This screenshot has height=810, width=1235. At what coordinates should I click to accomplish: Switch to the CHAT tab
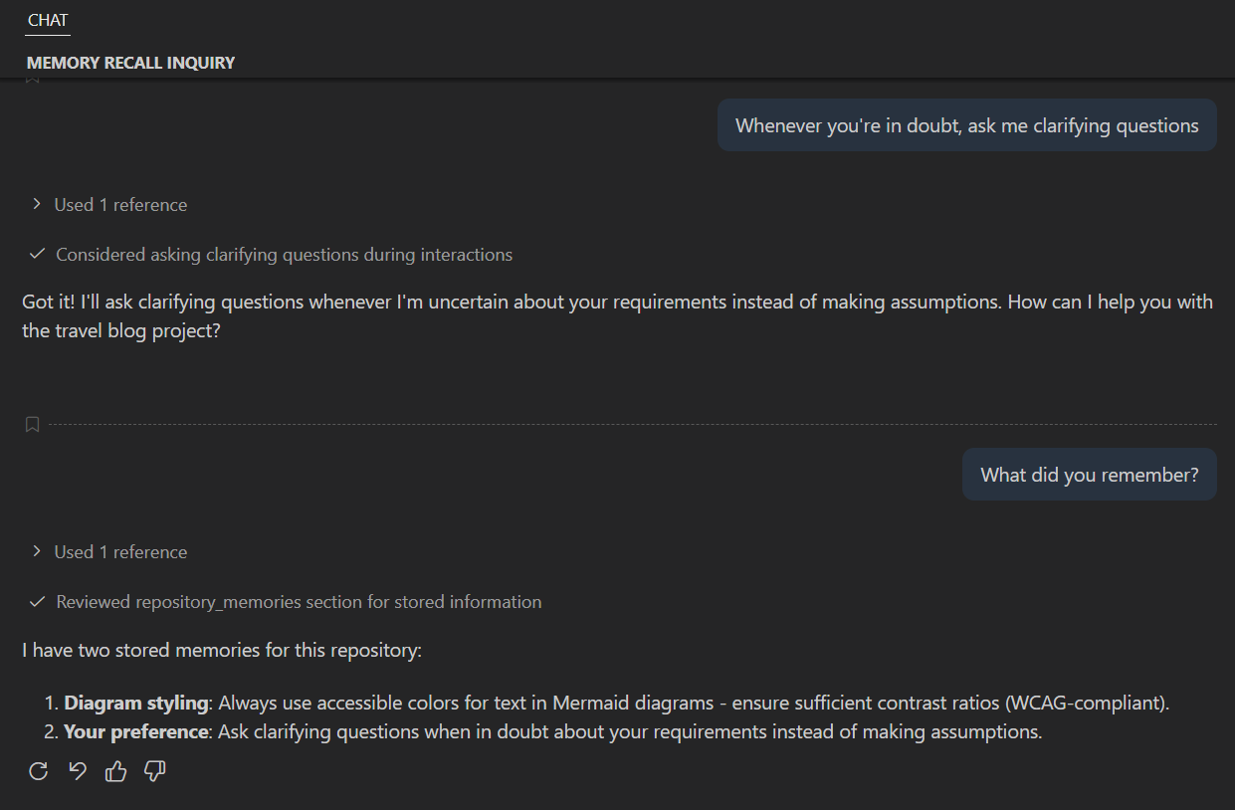click(47, 19)
